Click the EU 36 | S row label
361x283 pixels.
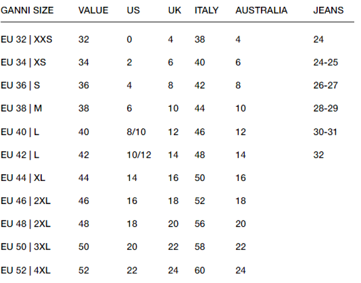click(20, 86)
